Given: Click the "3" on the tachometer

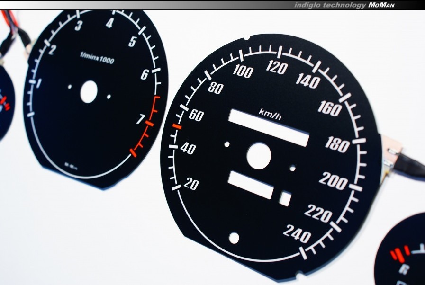Looking at the screenshot, I should (78, 26).
